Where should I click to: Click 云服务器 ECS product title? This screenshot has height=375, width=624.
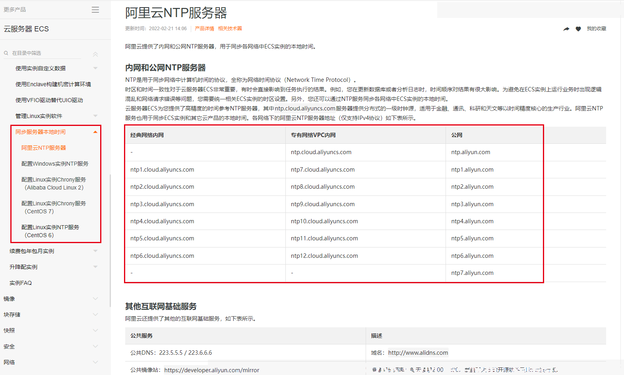(x=26, y=29)
